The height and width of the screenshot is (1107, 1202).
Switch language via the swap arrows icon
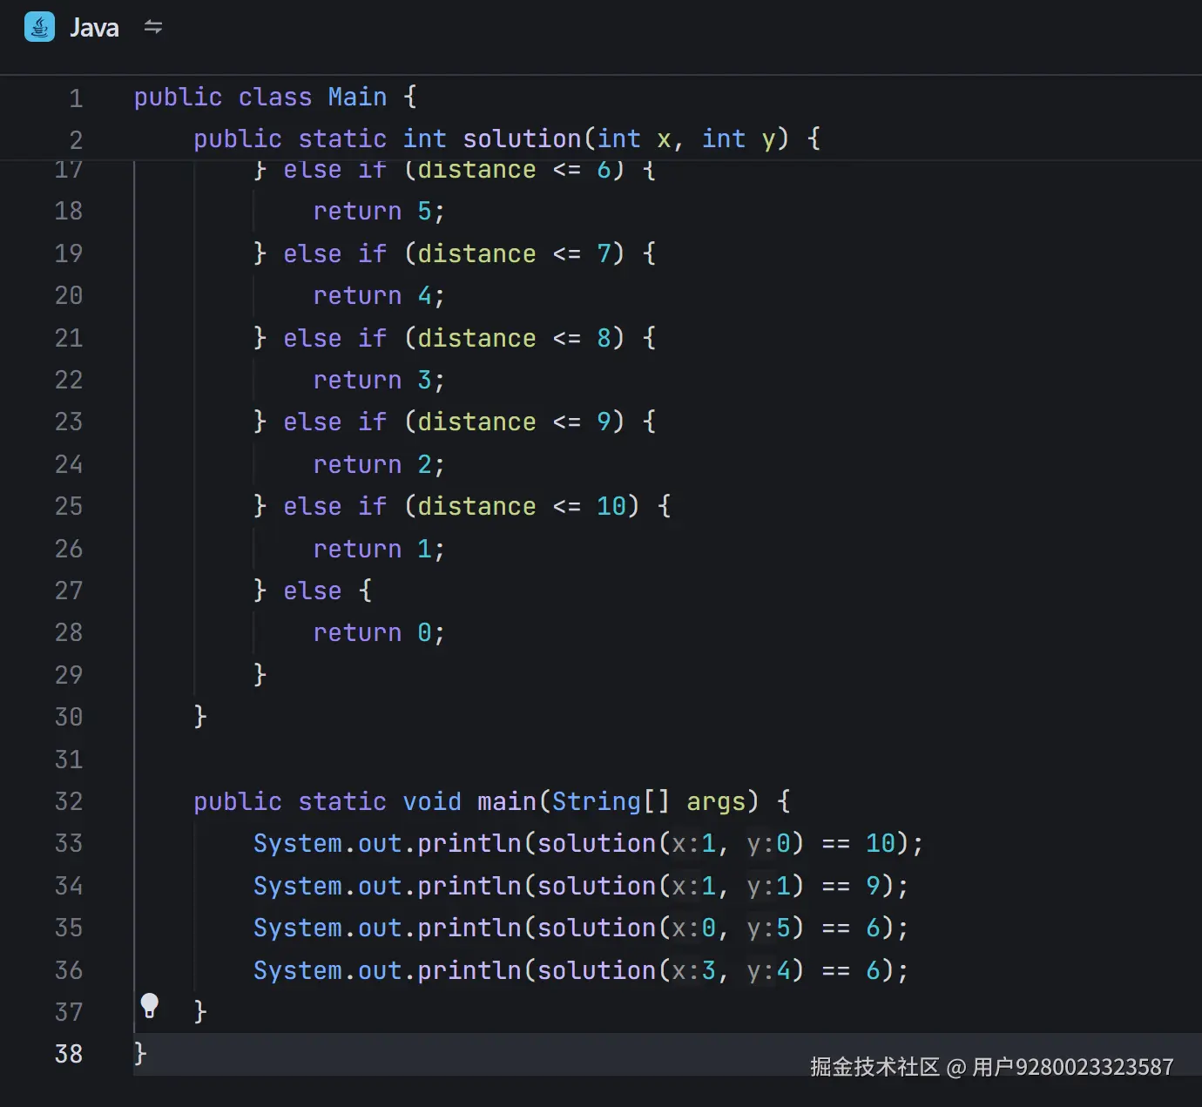(x=153, y=27)
